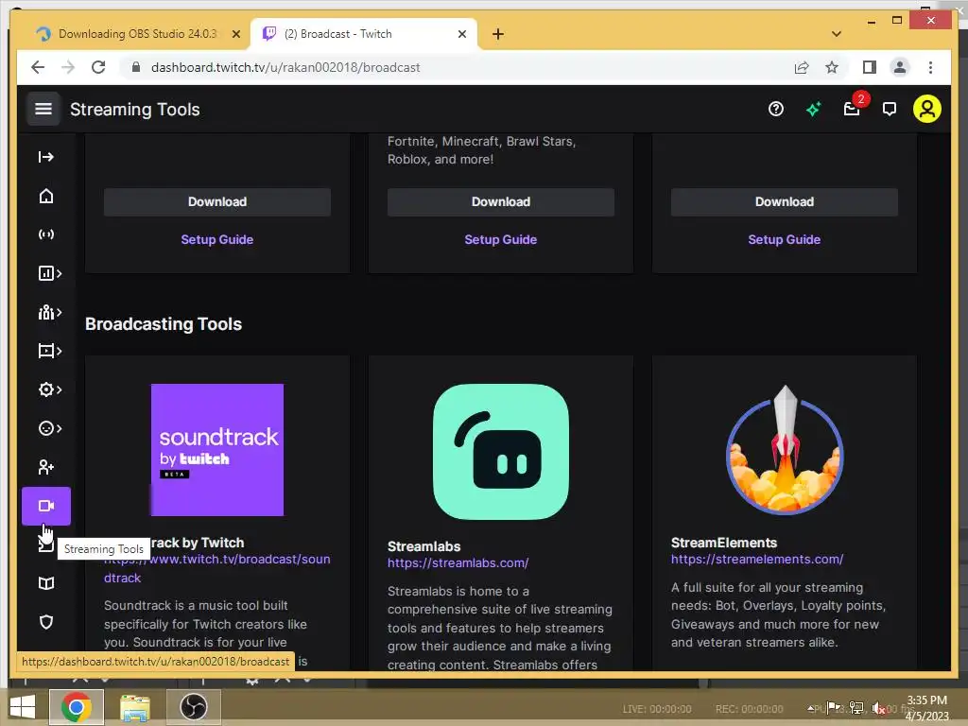Open the Stream Manager broadcast icon
This screenshot has width=968, height=726.
click(x=46, y=234)
